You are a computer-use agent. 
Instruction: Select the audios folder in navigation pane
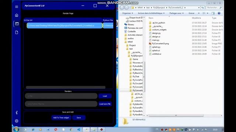[131, 38]
